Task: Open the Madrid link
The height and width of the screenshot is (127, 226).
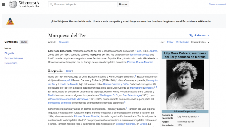Action: point(52,95)
